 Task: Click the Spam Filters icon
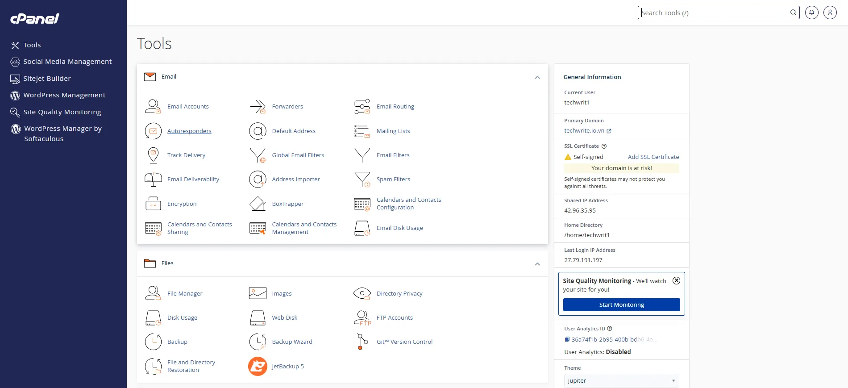[x=362, y=179]
